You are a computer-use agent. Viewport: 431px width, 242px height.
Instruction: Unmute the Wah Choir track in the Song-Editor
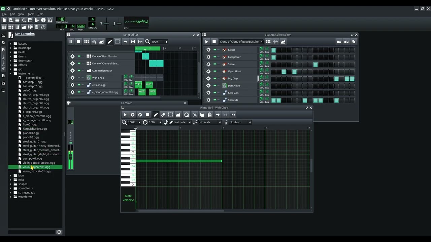point(79,78)
